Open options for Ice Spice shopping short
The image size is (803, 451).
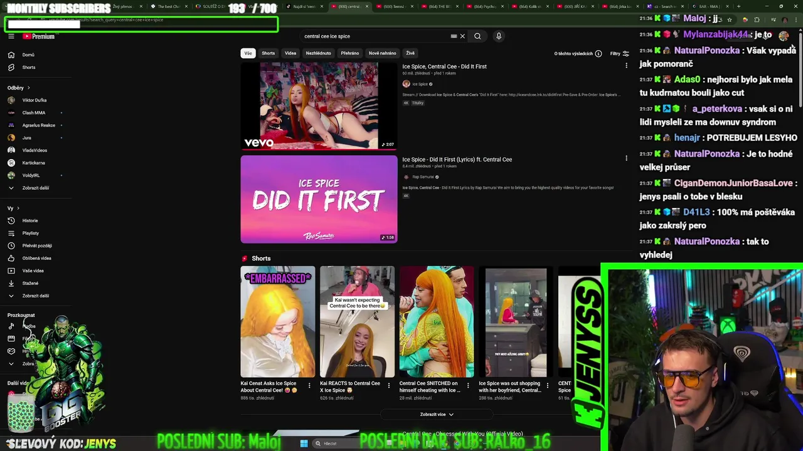pos(548,386)
